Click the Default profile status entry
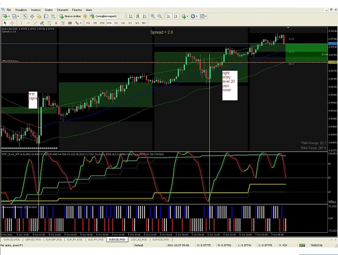This screenshot has height=255, width=338. pyautogui.click(x=139, y=245)
